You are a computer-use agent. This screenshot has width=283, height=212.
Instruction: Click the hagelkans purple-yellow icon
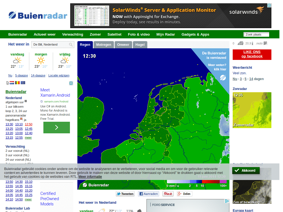(x=21, y=119)
